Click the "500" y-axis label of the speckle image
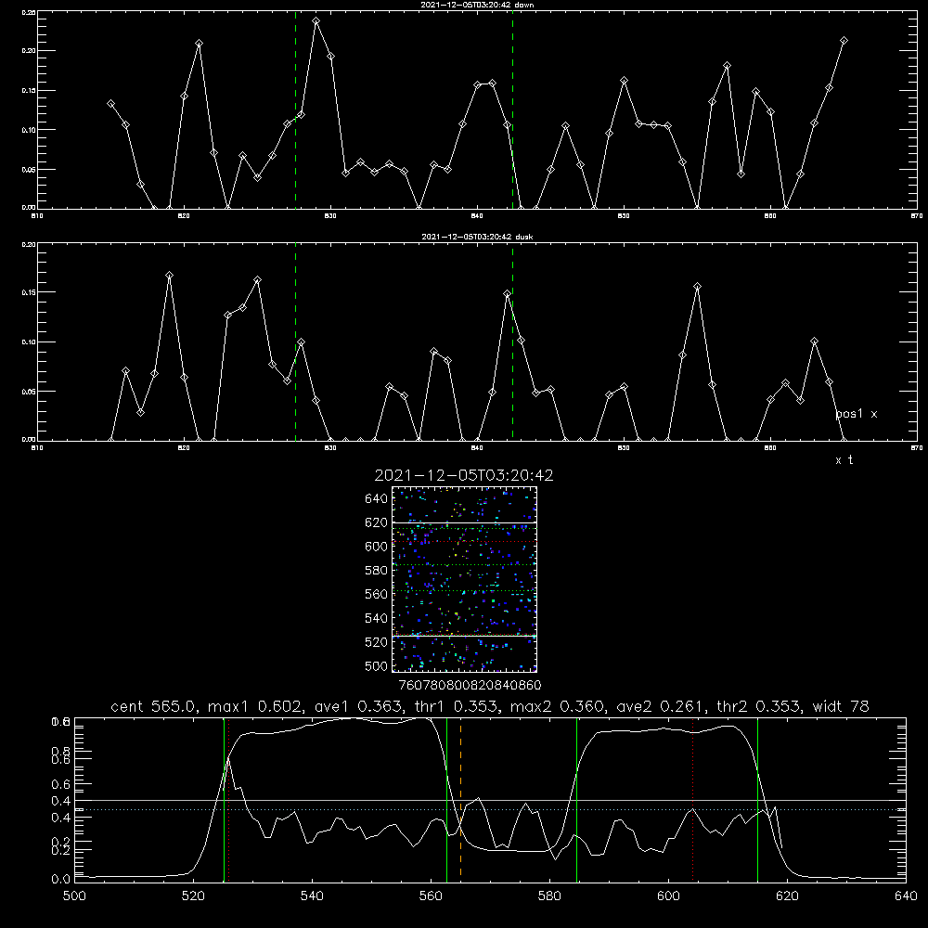Viewport: 928px width, 928px height. (x=377, y=666)
